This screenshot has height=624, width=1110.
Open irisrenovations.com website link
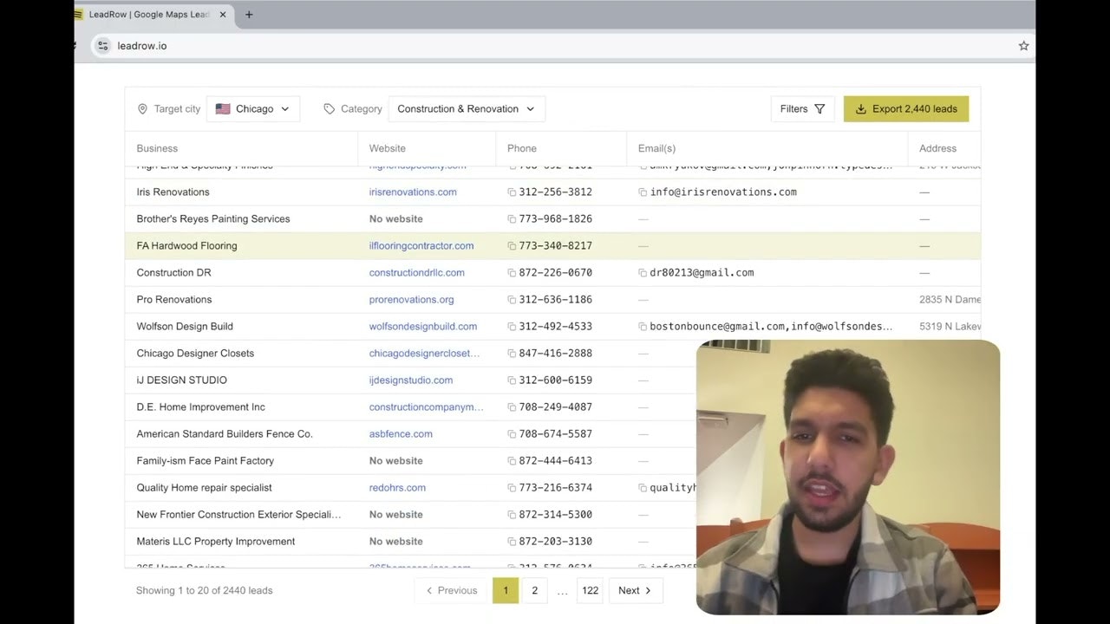(413, 192)
